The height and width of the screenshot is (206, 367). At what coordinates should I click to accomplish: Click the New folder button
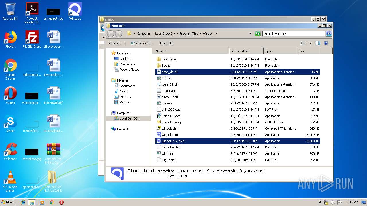click(x=166, y=43)
